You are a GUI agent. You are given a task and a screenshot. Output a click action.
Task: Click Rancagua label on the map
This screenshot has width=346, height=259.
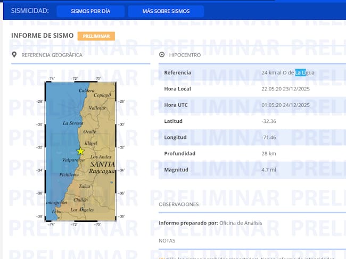pos(102,171)
